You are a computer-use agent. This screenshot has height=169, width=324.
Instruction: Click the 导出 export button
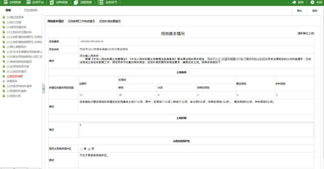point(299,11)
